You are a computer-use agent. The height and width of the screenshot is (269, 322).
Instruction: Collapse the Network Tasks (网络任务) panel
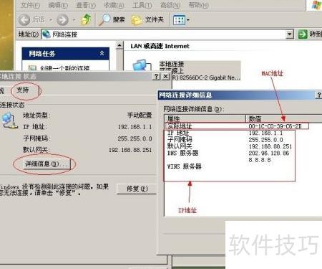tap(102, 53)
